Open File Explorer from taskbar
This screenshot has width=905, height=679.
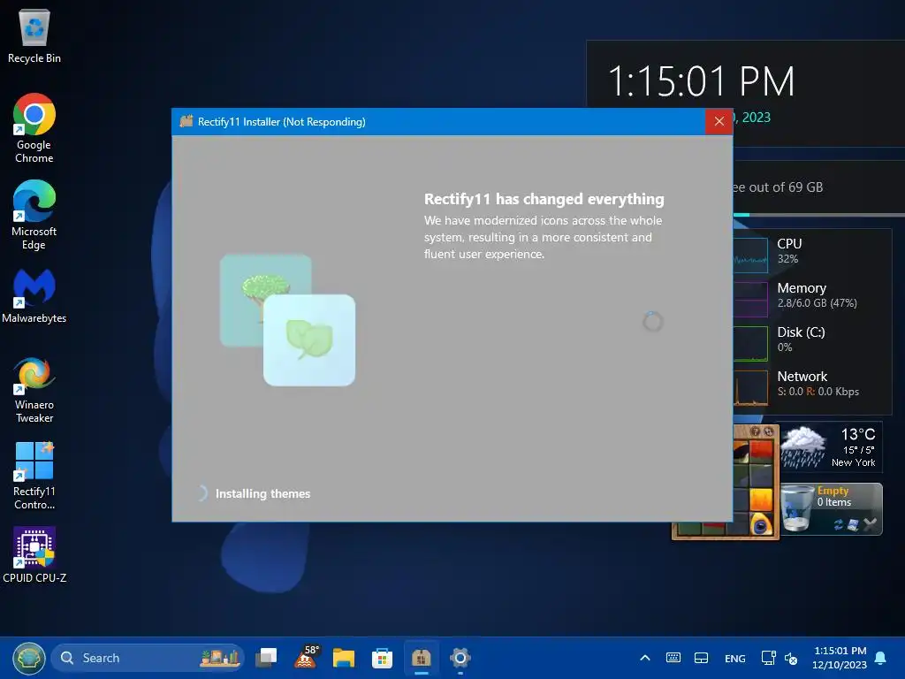344,658
